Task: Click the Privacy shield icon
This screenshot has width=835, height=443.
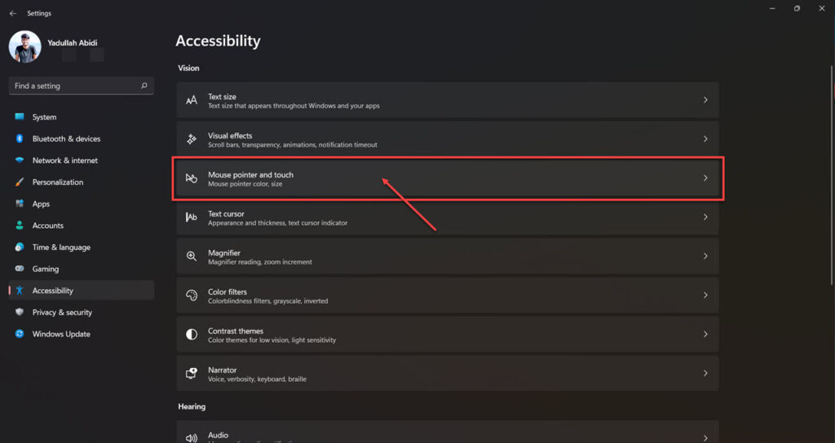Action: 20,312
